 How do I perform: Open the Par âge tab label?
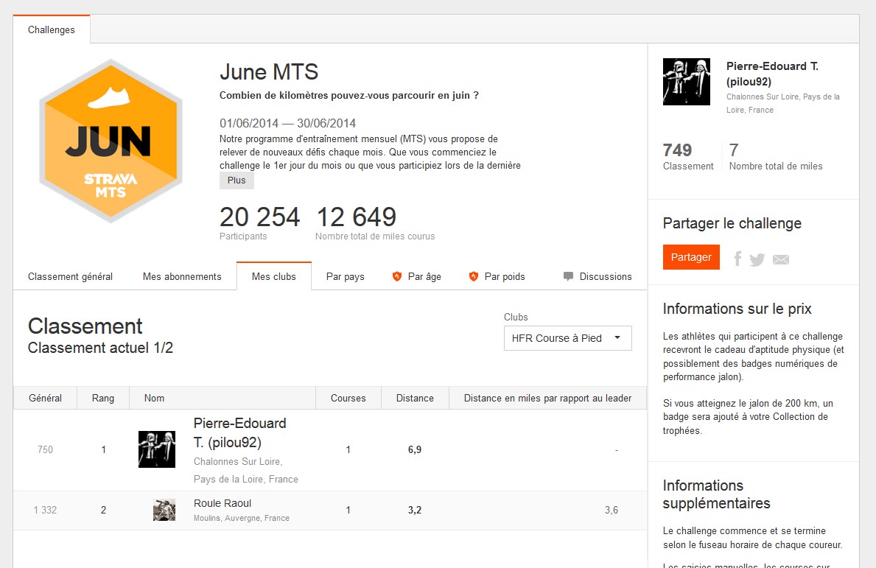(424, 276)
